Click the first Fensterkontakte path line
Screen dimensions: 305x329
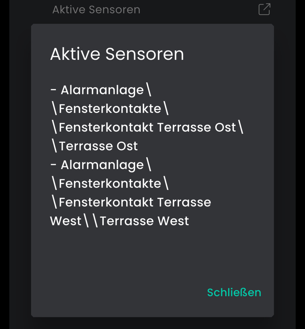(110, 109)
